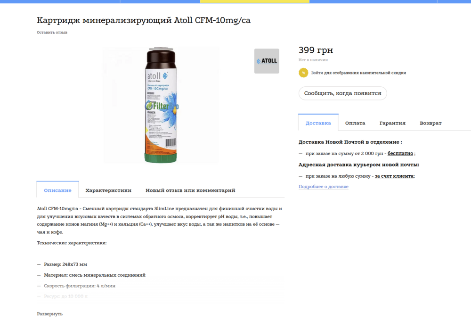Switch to the Характеристики tab
471x330 pixels.
[109, 190]
